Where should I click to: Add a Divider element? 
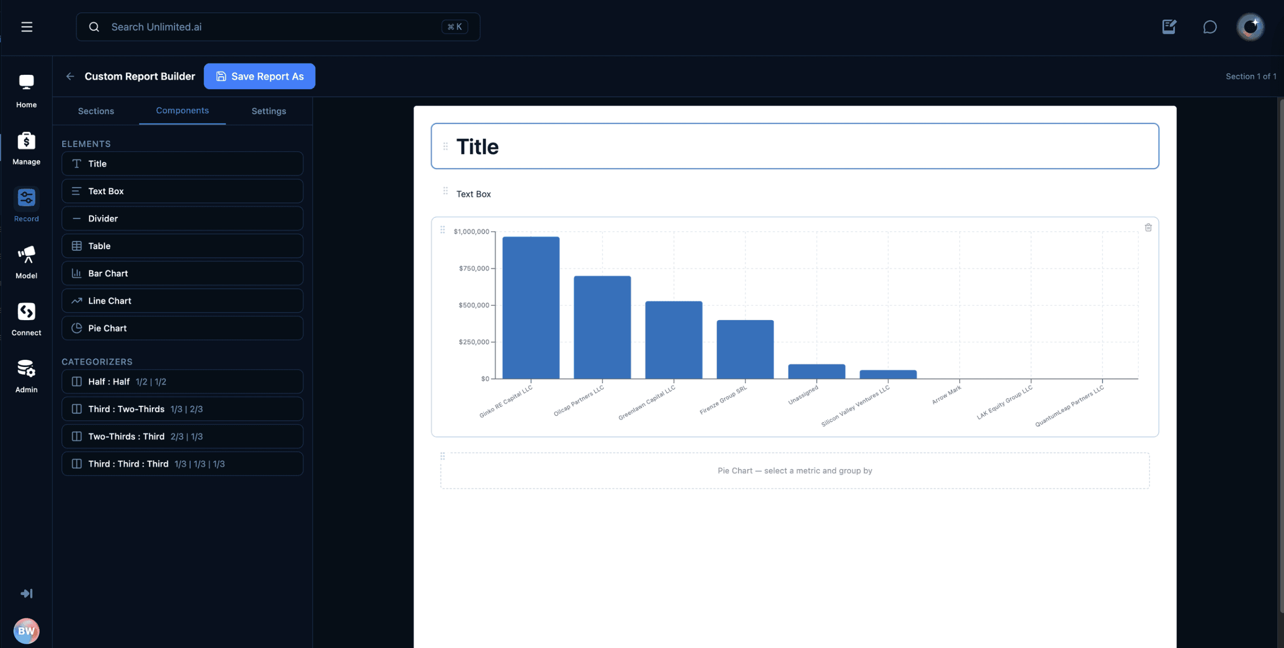tap(182, 218)
